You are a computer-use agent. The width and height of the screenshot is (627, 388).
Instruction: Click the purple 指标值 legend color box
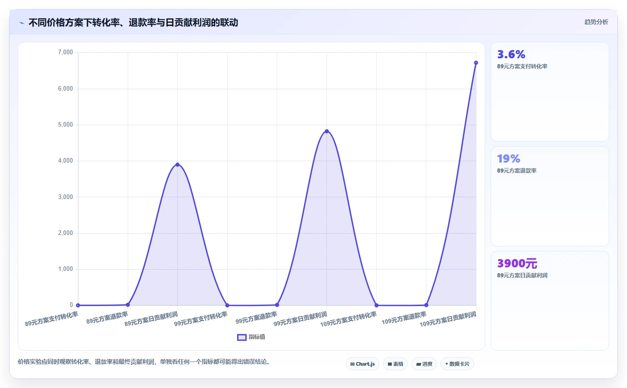(x=242, y=337)
